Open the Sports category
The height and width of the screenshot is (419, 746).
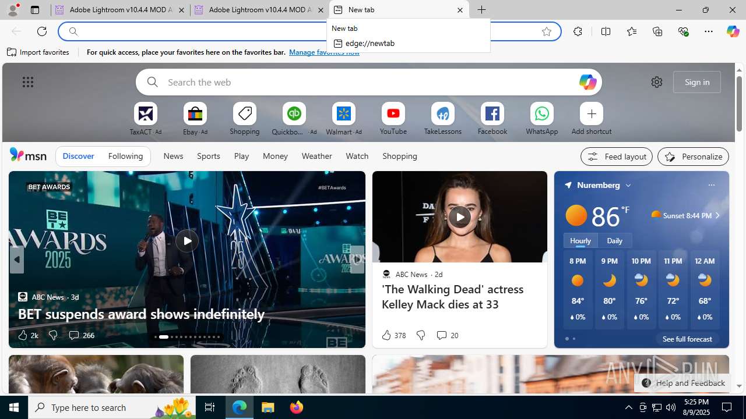pyautogui.click(x=208, y=156)
